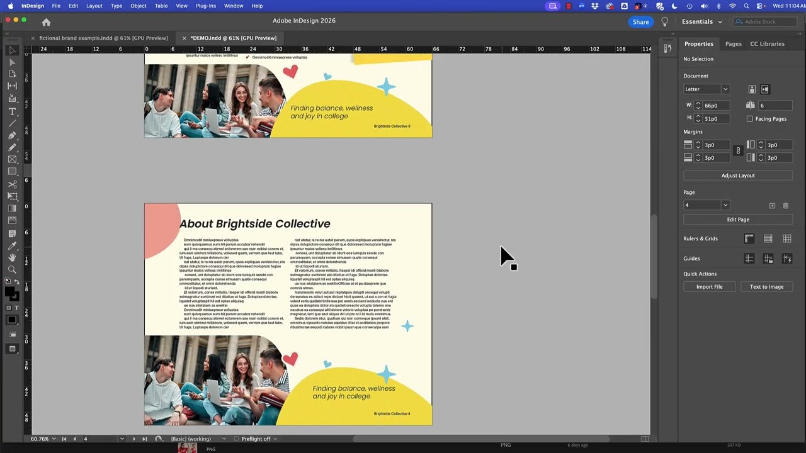Toggle Show Document Grid icon
This screenshot has height=453, width=806.
coord(787,238)
